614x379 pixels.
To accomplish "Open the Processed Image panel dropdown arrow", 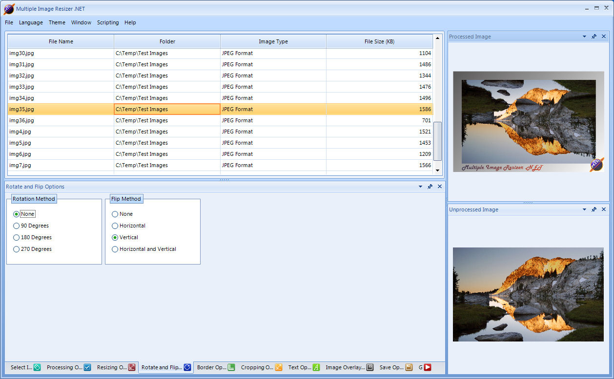I will [584, 37].
